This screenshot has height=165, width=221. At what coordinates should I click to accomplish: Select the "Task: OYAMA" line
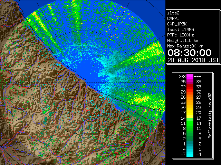181,30
